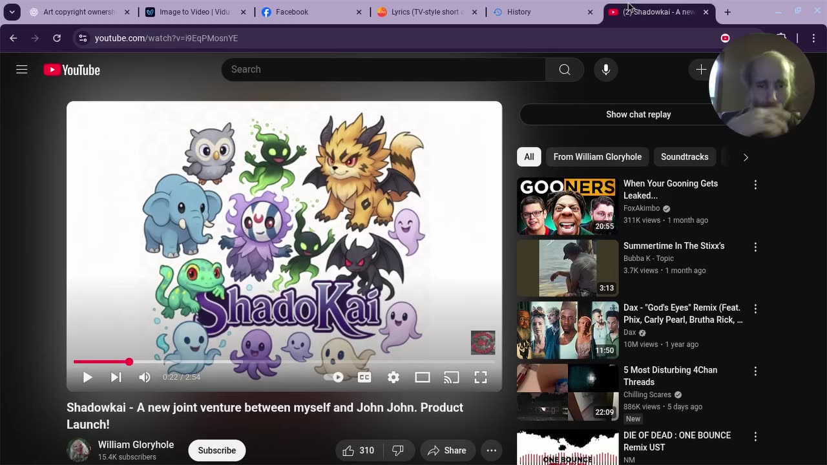Go forward in browser
The image size is (827, 465).
coord(35,38)
